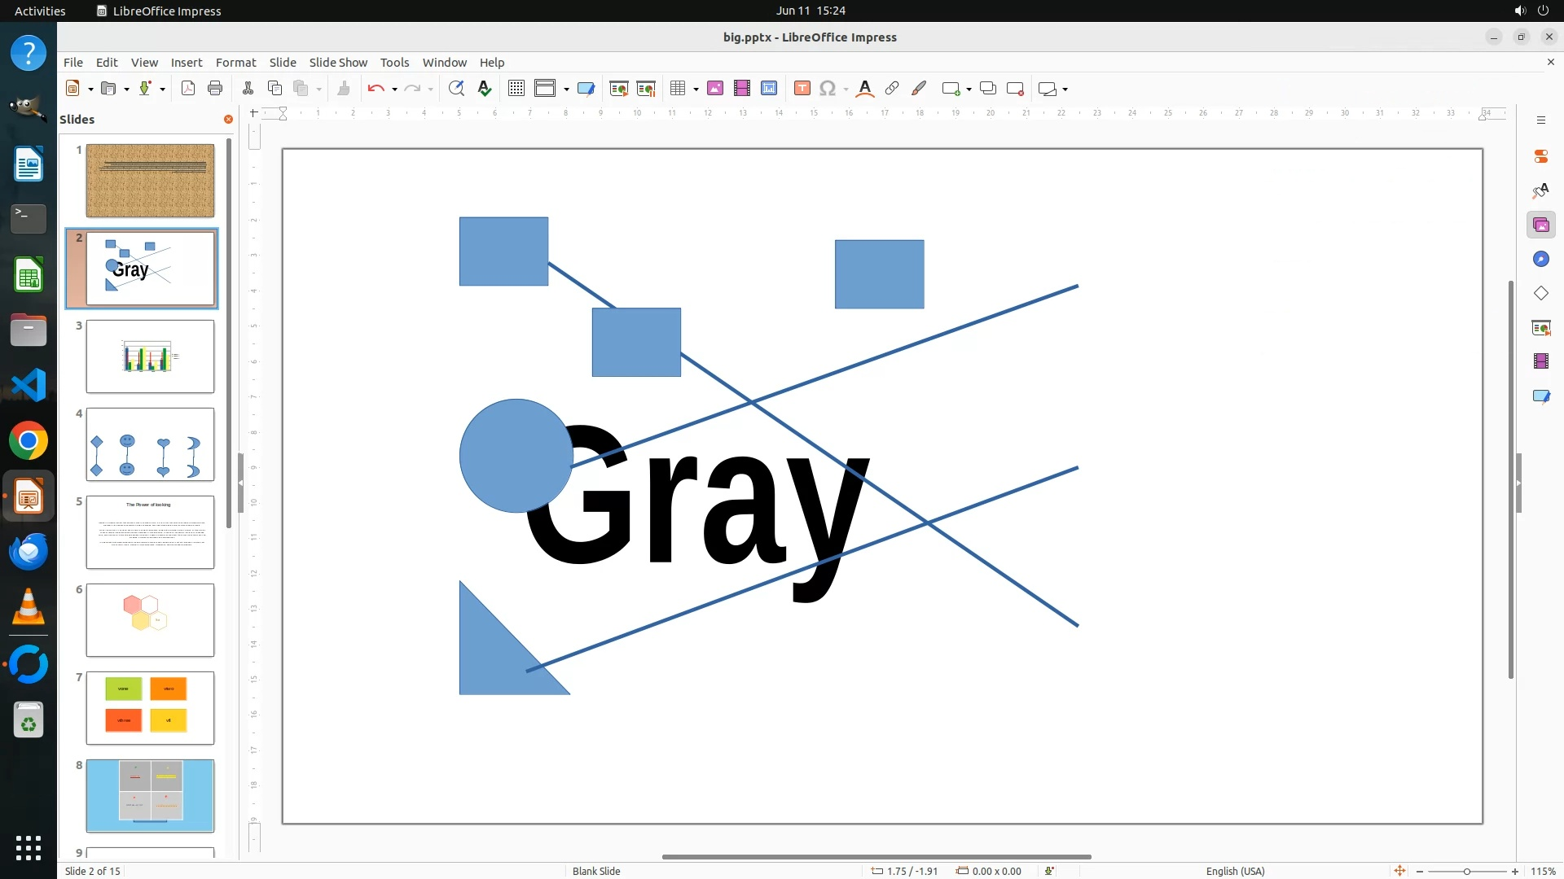Open the Slide Show menu
This screenshot has width=1564, height=879.
coord(337,63)
